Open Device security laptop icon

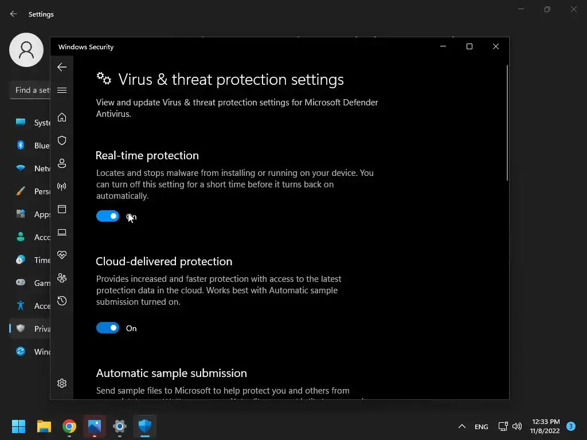(62, 233)
